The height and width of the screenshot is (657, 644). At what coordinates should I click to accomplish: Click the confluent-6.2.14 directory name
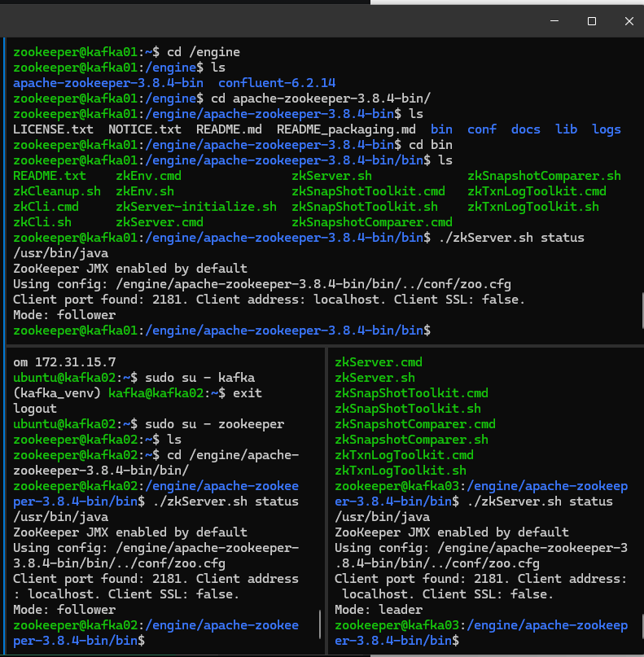click(277, 82)
